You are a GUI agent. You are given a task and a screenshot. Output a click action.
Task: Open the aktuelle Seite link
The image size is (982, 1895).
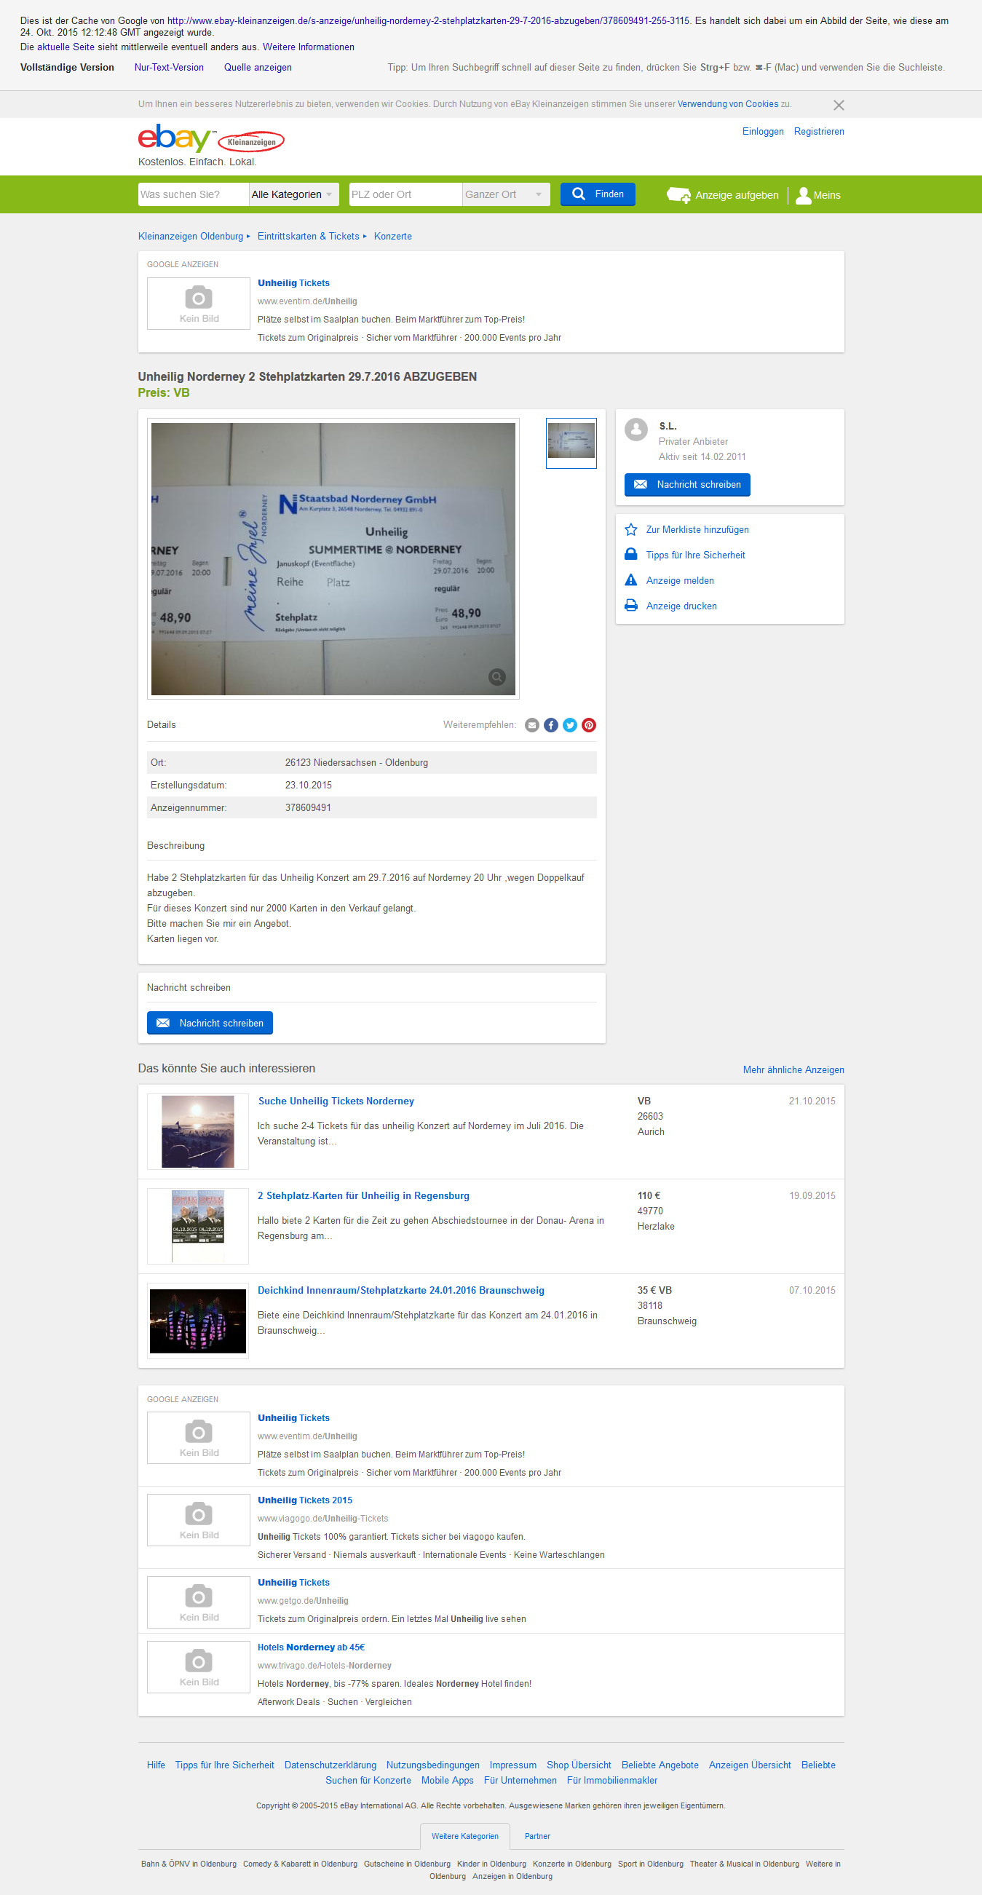pyautogui.click(x=66, y=47)
